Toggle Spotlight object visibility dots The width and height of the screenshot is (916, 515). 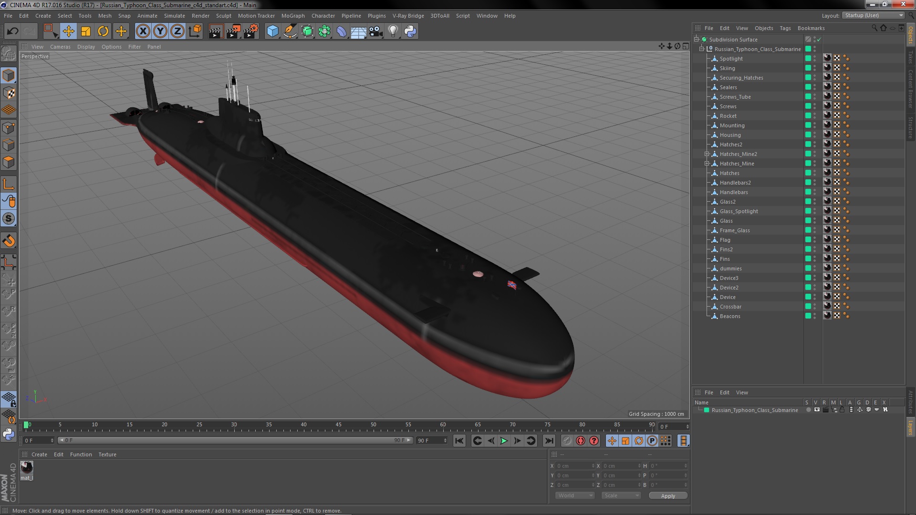point(815,59)
